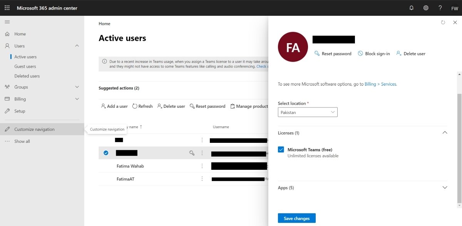The height and width of the screenshot is (226, 462).
Task: Open the app launcher waffle icon
Action: click(x=7, y=8)
